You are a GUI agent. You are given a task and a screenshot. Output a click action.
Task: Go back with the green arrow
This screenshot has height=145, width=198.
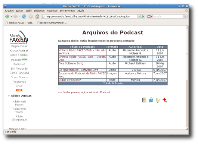(x=7, y=16)
